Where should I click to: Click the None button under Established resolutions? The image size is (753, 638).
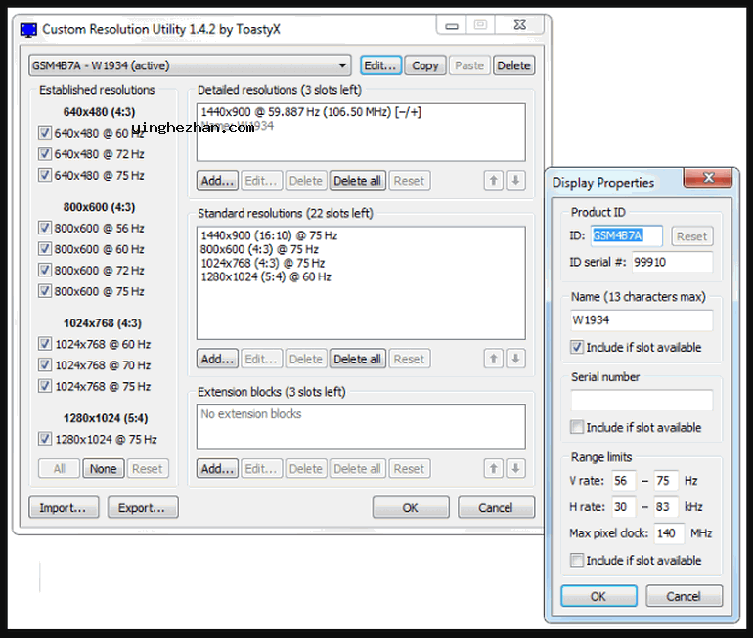[x=103, y=469]
